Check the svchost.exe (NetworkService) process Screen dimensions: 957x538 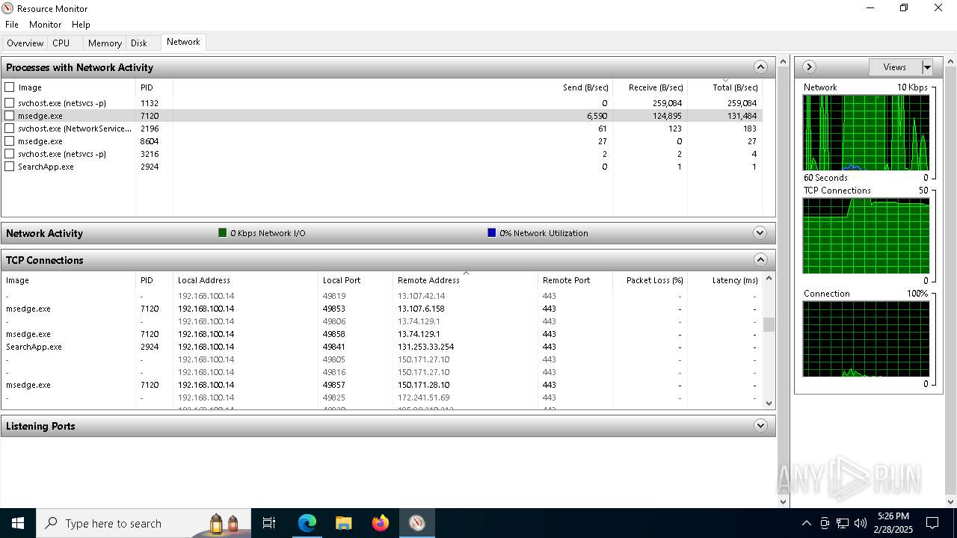pyautogui.click(x=10, y=129)
